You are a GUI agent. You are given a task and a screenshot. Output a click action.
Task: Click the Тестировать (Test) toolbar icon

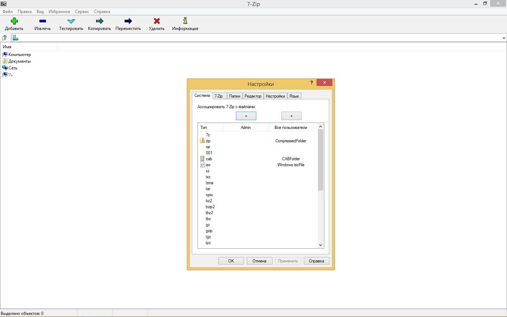[x=71, y=21]
